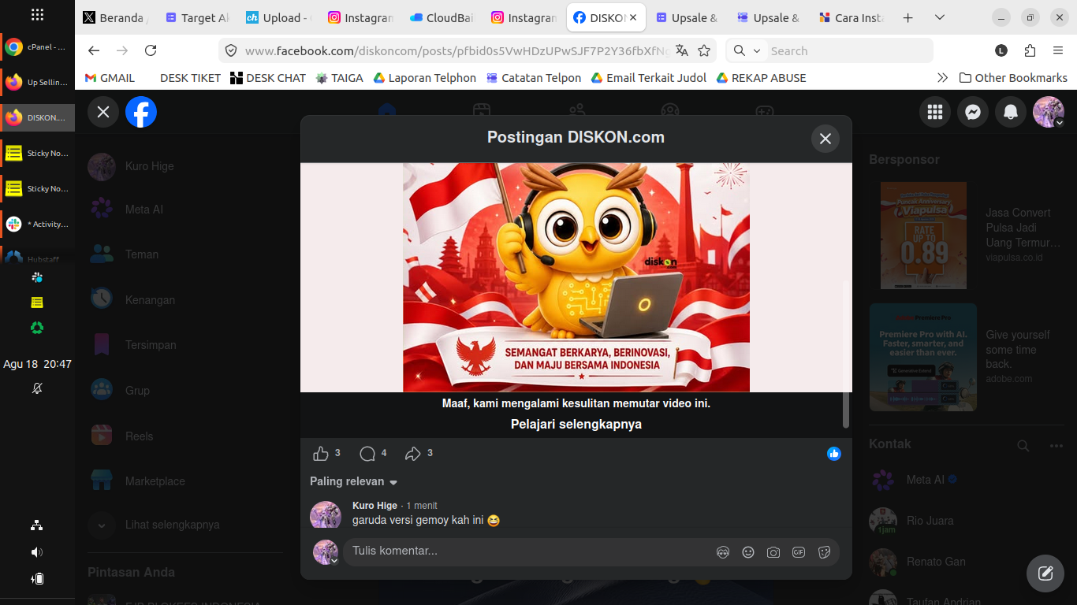Image resolution: width=1077 pixels, height=605 pixels.
Task: Open Meta AI contact in Kontak list
Action: click(x=966, y=480)
